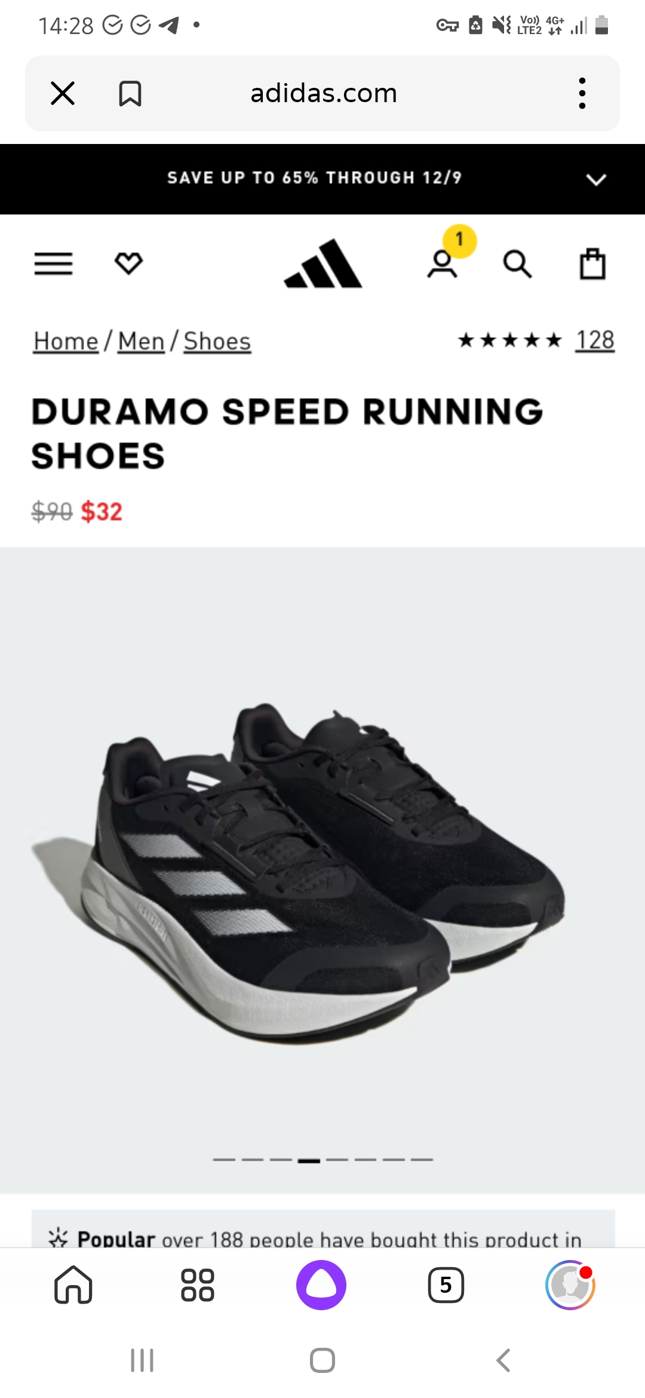Select the first image carousel indicator

click(224, 1160)
